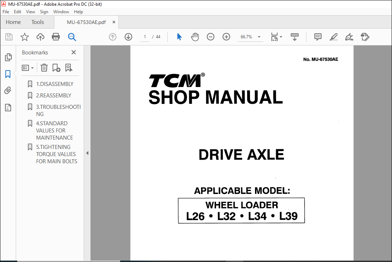Viewport: 392px width, 262px height.
Task: Zoom out with minus icon
Action: (211, 37)
